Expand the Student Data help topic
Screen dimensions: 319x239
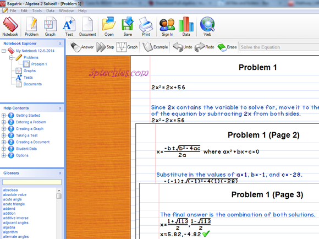pyautogui.click(x=3, y=149)
